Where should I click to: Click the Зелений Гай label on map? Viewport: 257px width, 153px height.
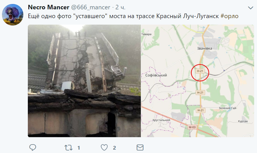(x=227, y=108)
